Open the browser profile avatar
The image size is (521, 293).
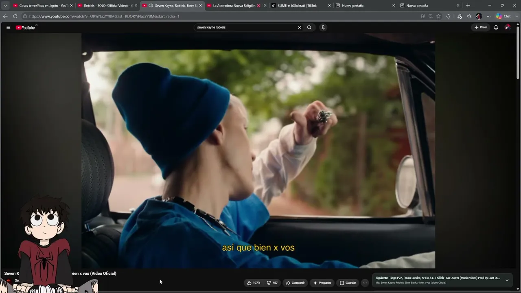coord(479,16)
